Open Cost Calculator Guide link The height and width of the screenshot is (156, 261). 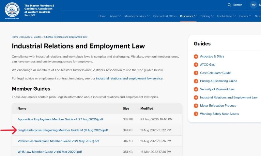pos(215,73)
